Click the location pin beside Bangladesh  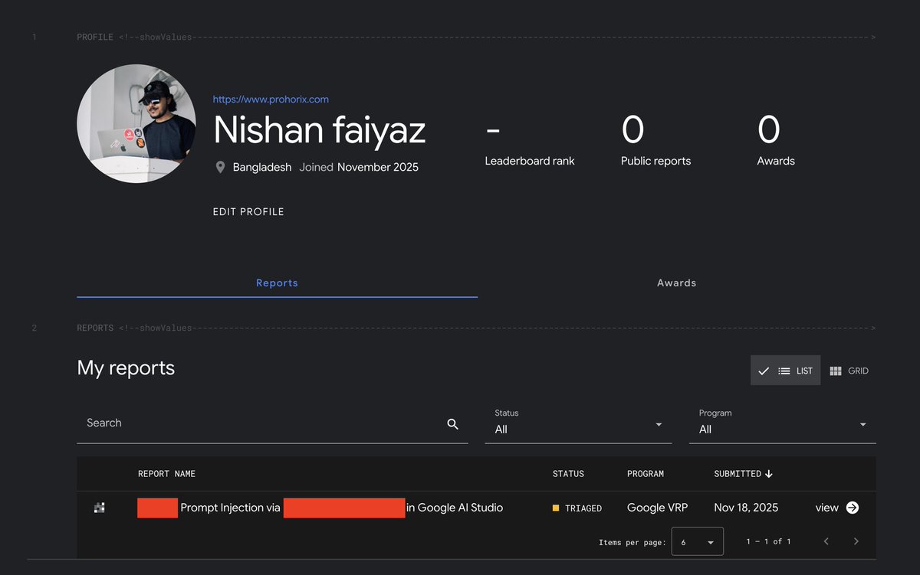pos(220,167)
